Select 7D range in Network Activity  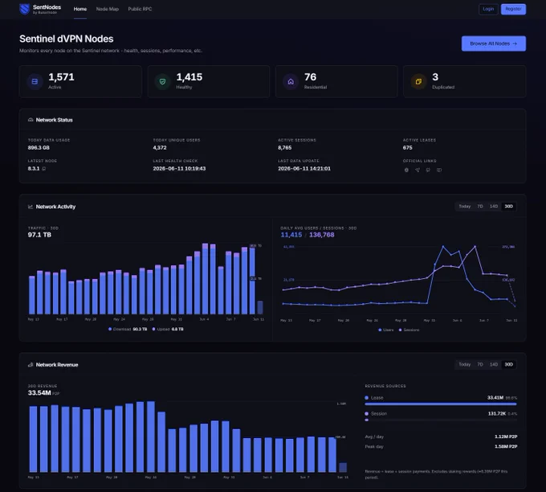[480, 207]
